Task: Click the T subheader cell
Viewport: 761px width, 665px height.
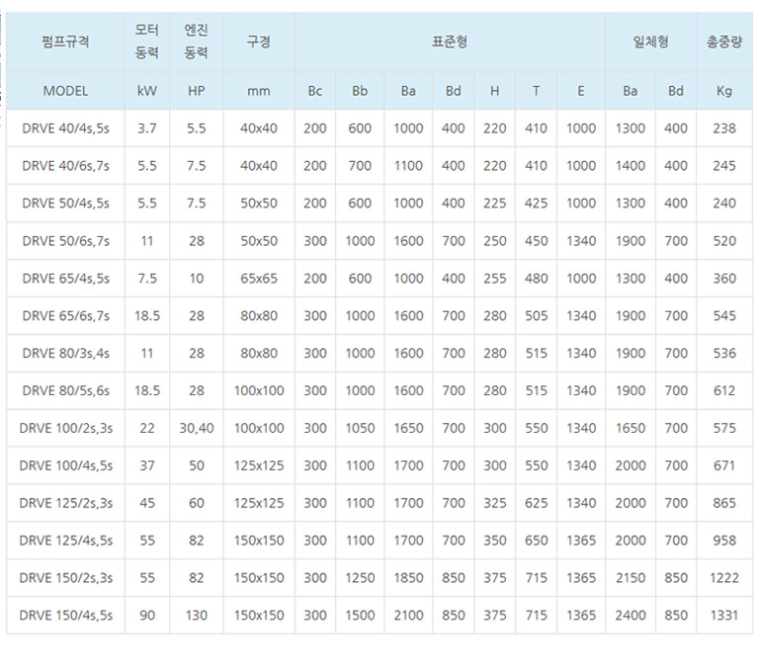Action: tap(536, 91)
